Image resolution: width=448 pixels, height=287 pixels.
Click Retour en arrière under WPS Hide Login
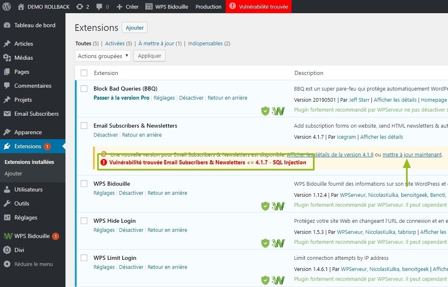pyautogui.click(x=167, y=230)
